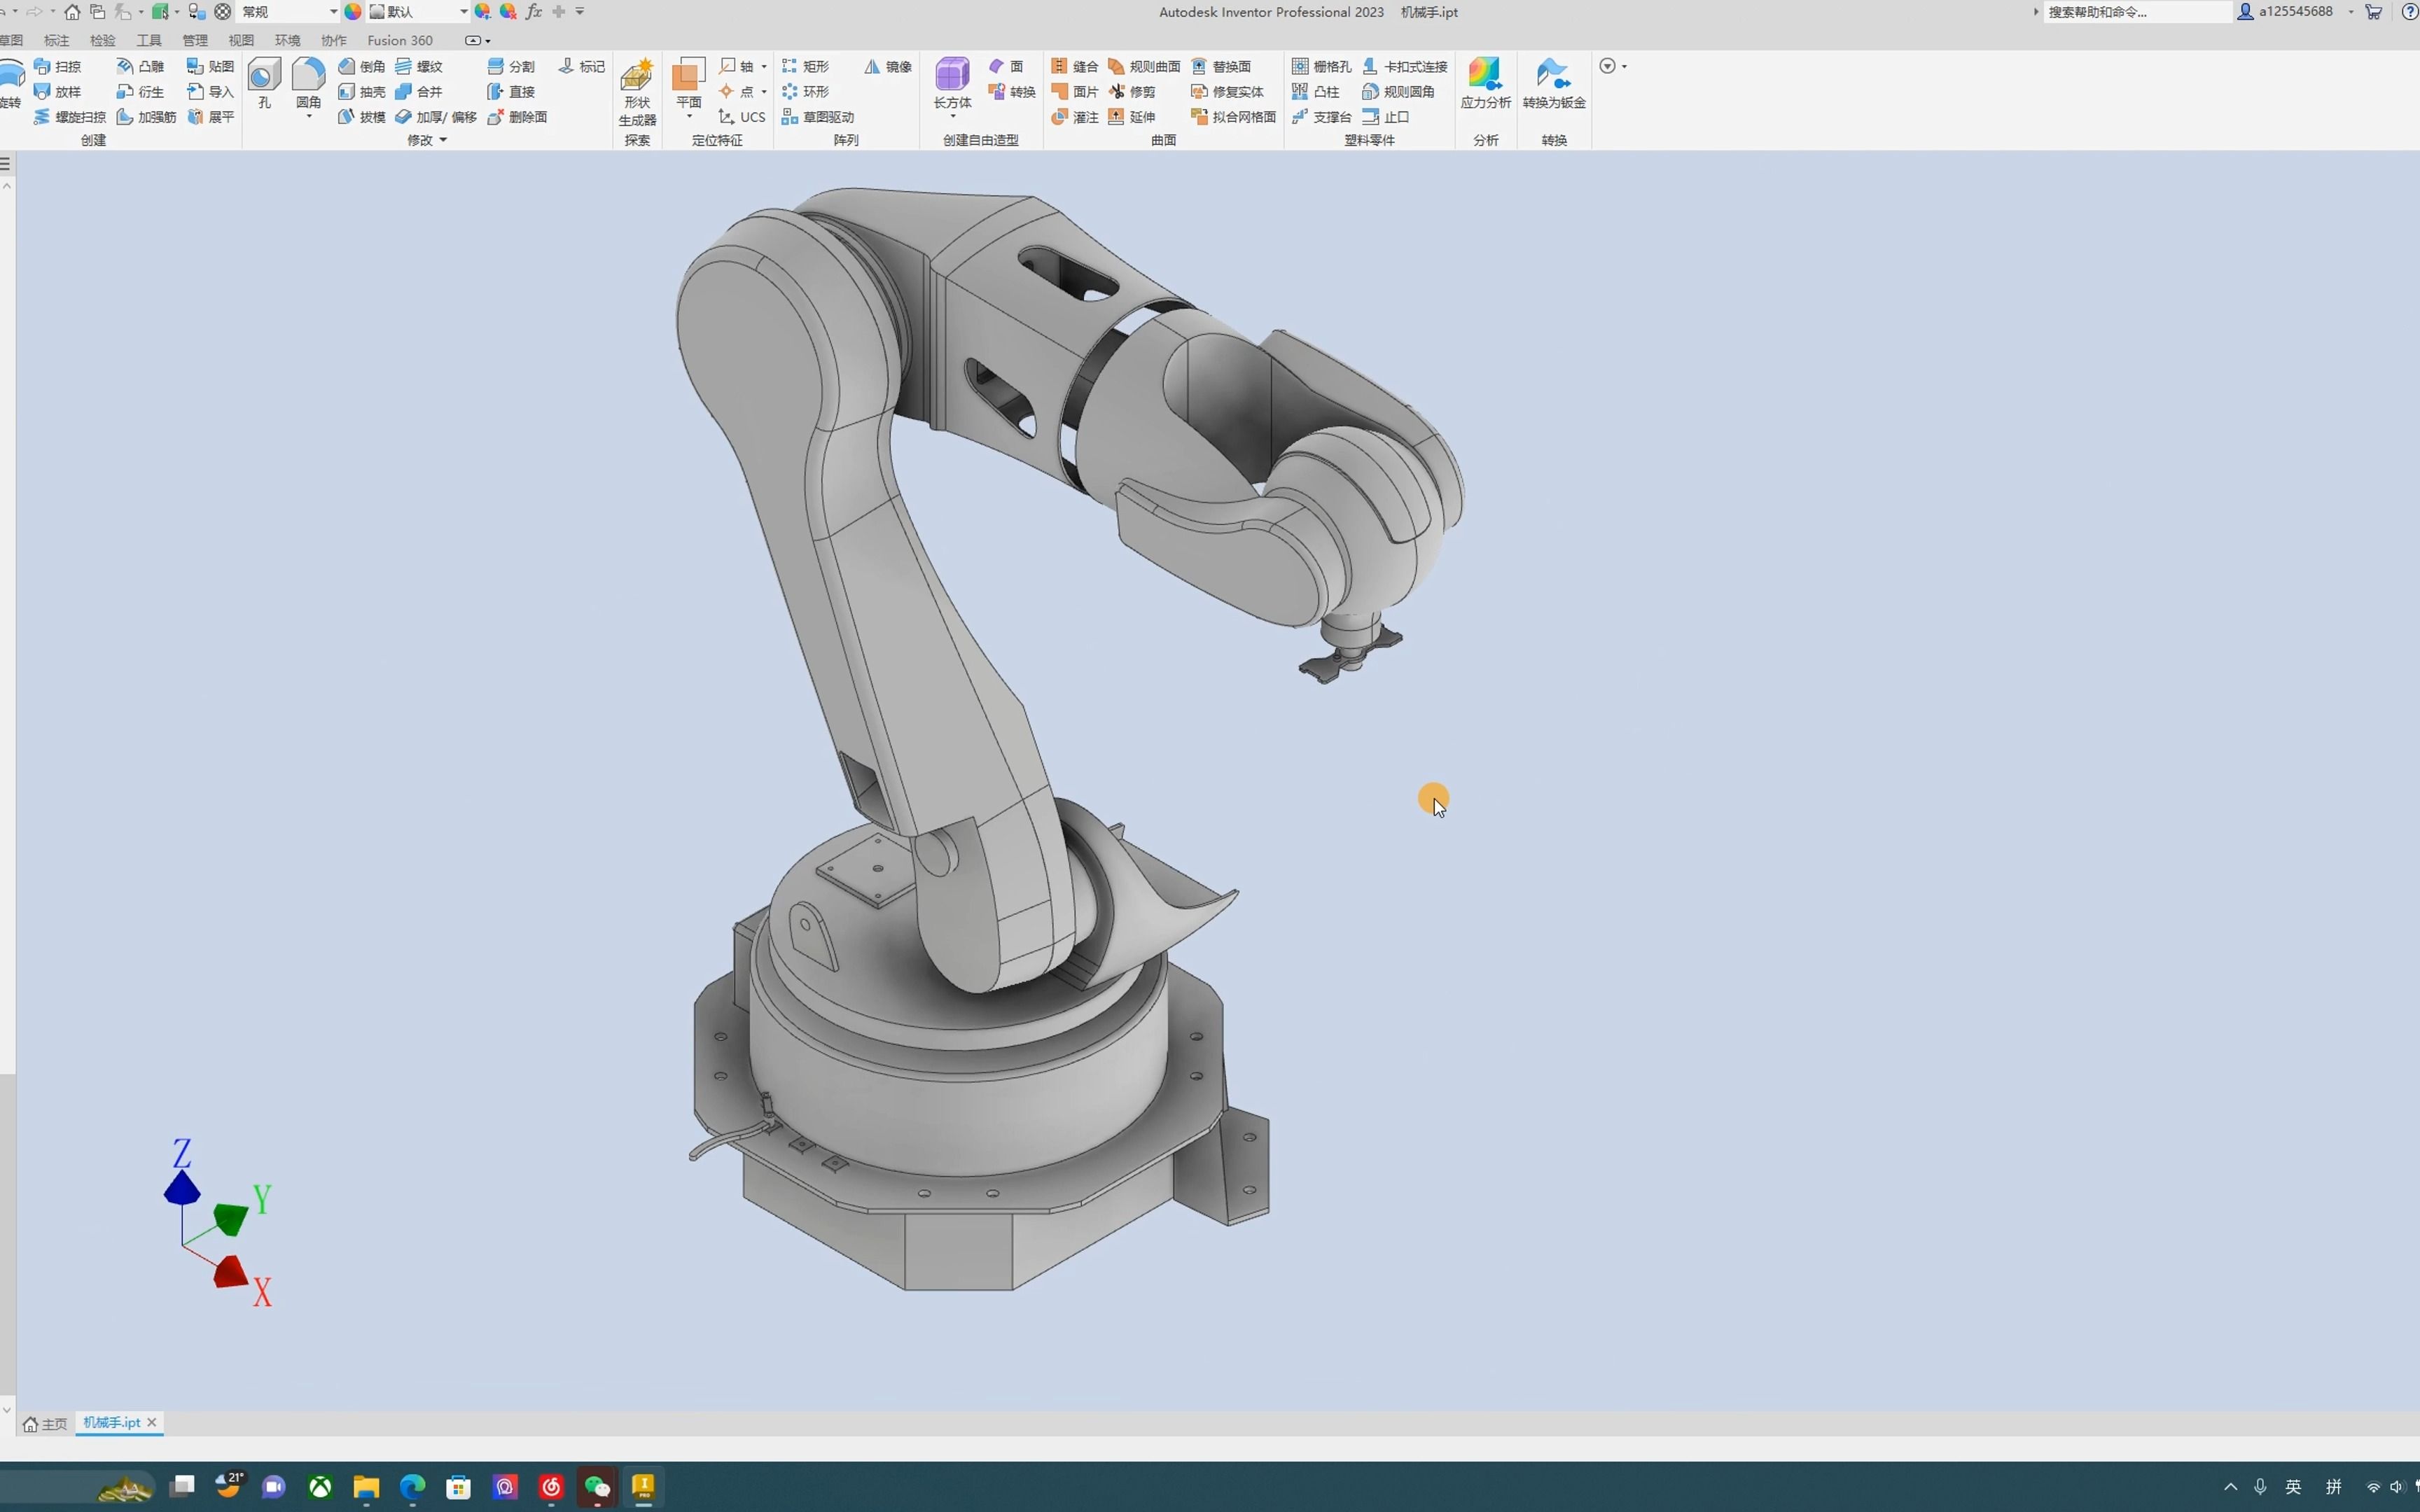Open the 默认 appearance dropdown
Screen dimensions: 2420x1512
464,12
